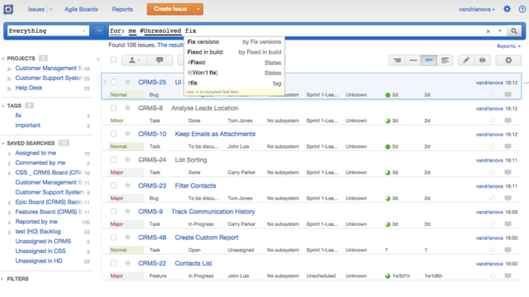529x297 pixels.
Task: Open the settings gear in the top bar
Action: [507, 9]
